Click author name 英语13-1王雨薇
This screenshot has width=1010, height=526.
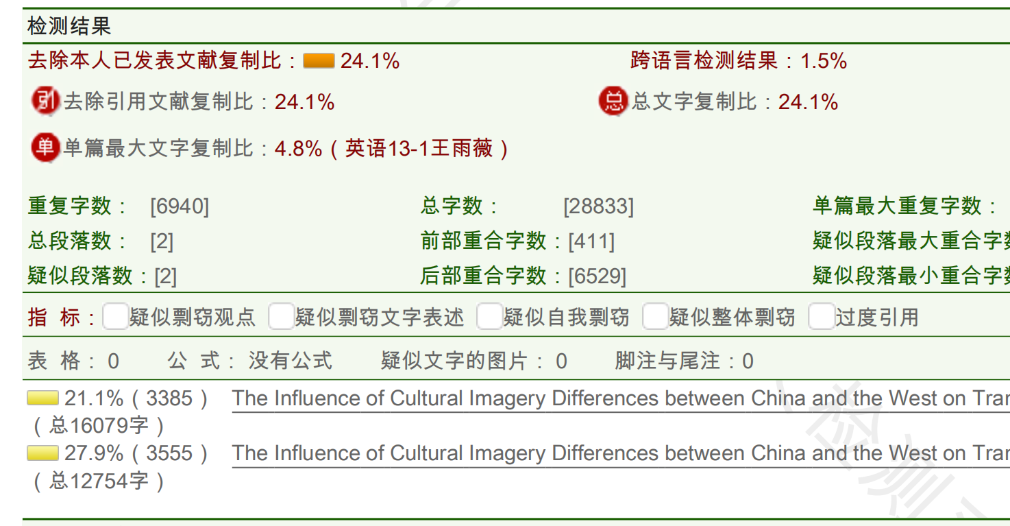[419, 148]
